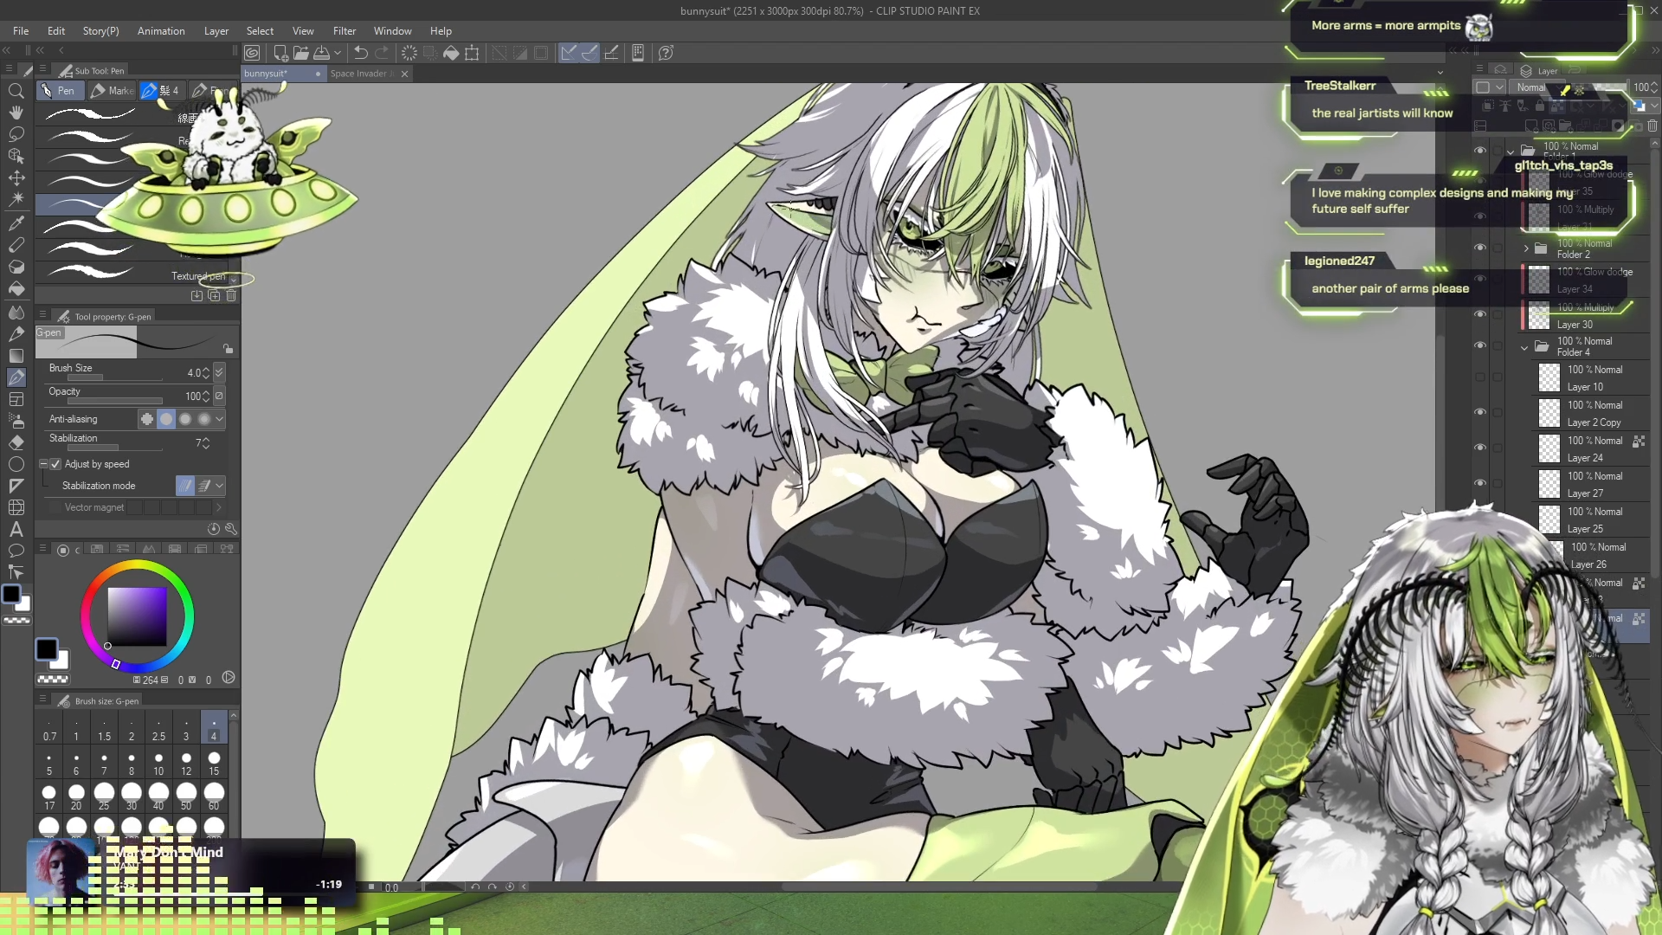Viewport: 1662px width, 935px height.
Task: Select the Eyedropper tool
Action: point(16,222)
